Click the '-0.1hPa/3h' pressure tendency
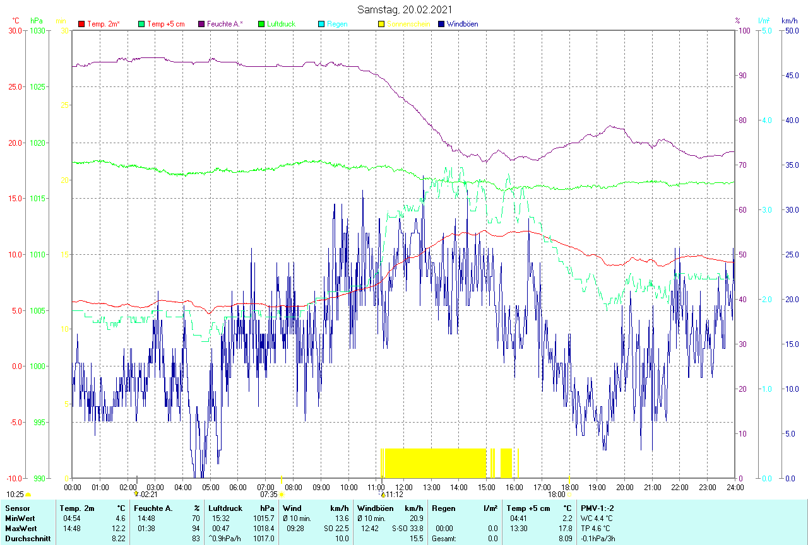Screen dimensions: 808x545 (x=598, y=539)
